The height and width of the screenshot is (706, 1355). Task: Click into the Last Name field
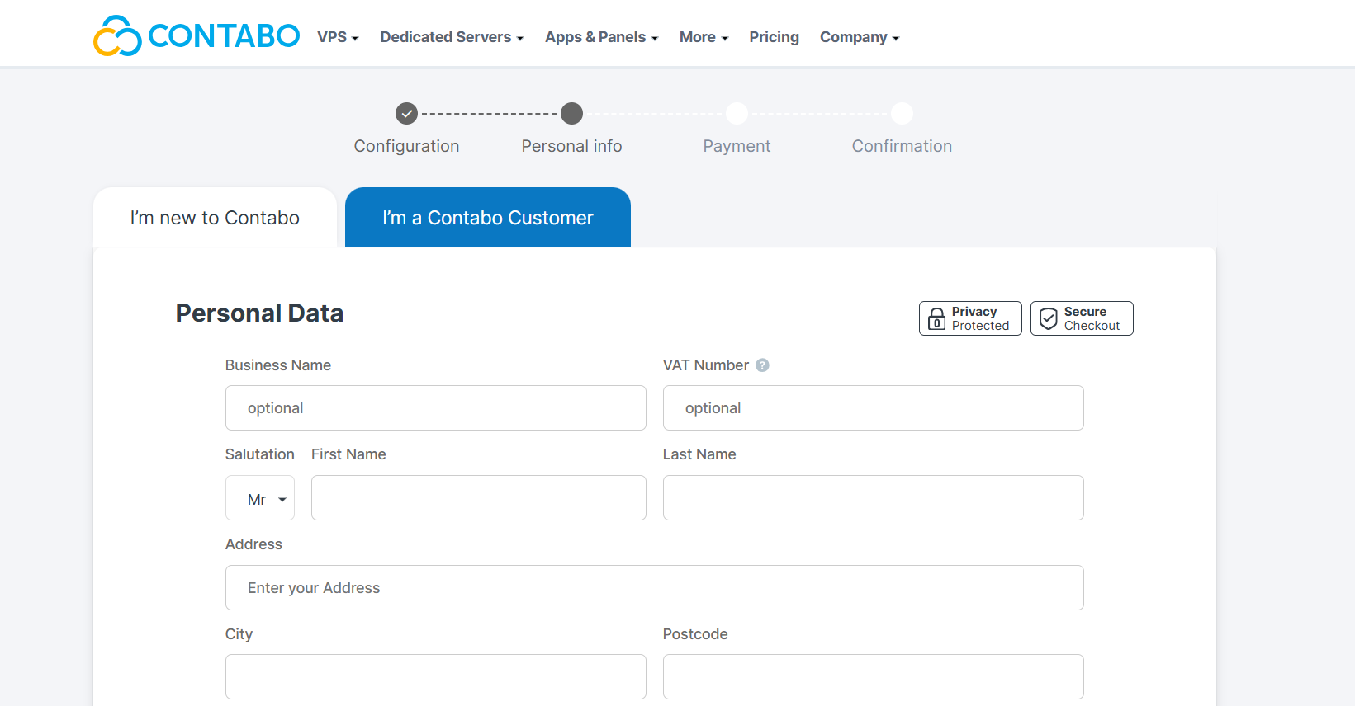[x=874, y=498]
